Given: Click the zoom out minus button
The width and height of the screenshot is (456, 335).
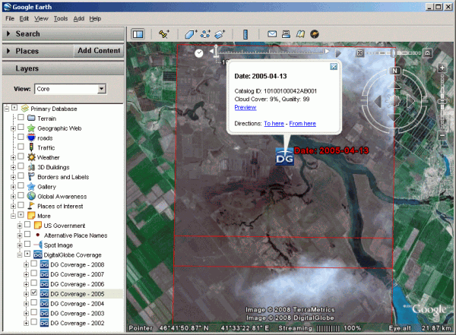Looking at the screenshot, I should click(442, 135).
